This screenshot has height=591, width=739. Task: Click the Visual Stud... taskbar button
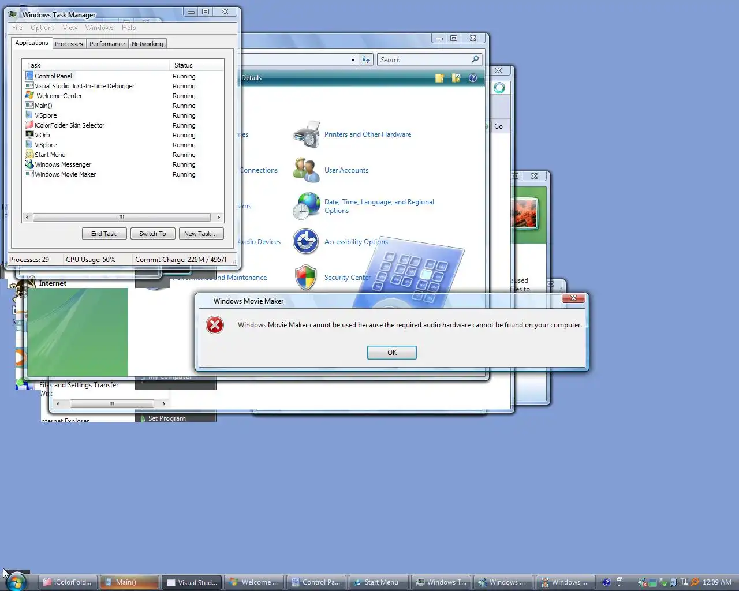point(191,582)
